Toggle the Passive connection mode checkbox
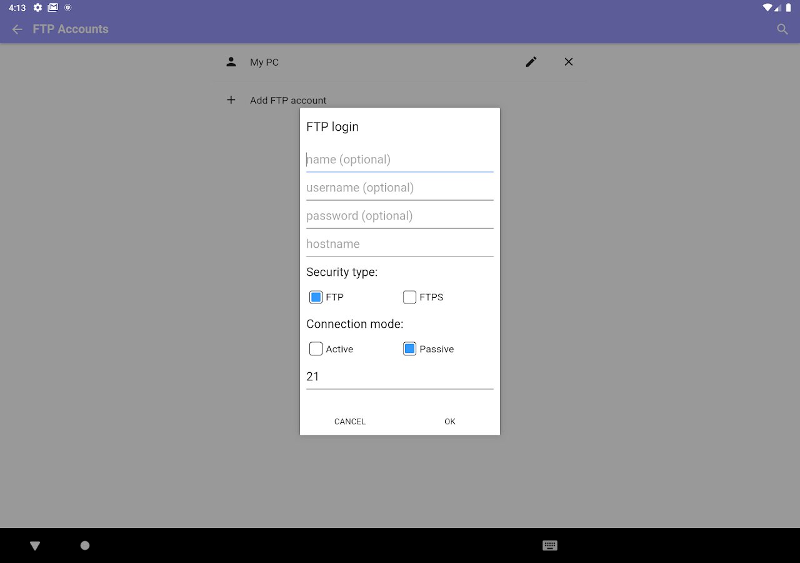This screenshot has height=563, width=800. pos(409,349)
